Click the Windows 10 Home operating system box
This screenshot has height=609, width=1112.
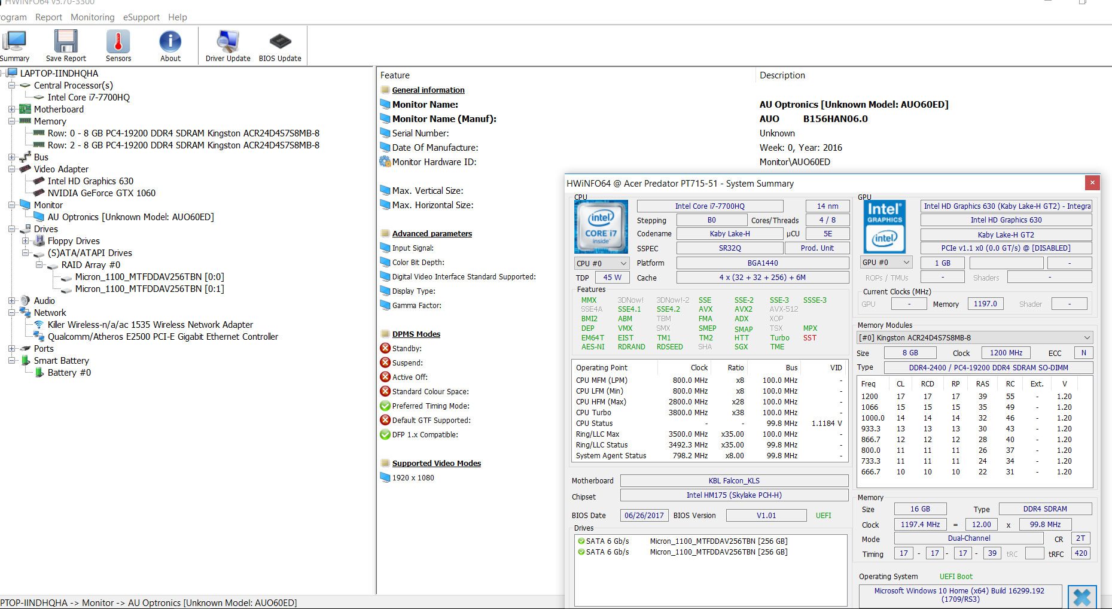[x=959, y=595]
